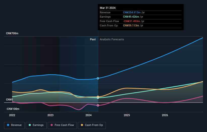Toggle the Revenue legend button

(14, 125)
